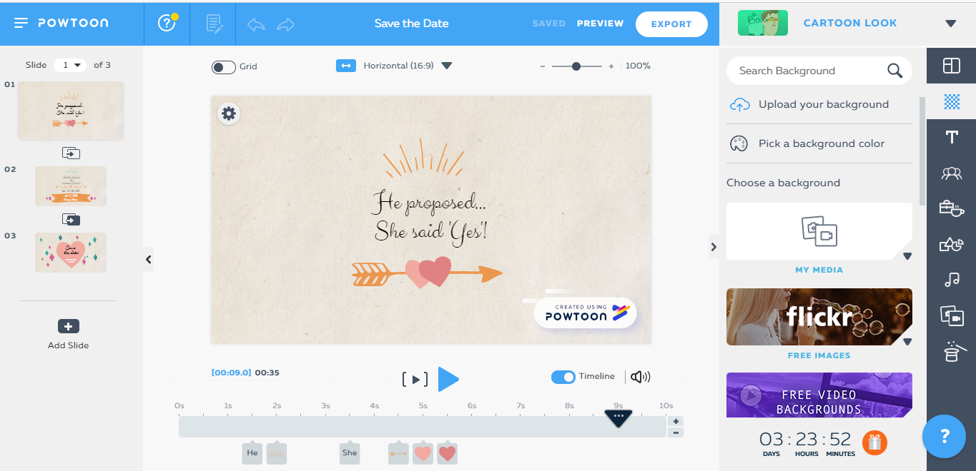
Task: Add transition between slides 2 and 3
Action: [x=71, y=219]
